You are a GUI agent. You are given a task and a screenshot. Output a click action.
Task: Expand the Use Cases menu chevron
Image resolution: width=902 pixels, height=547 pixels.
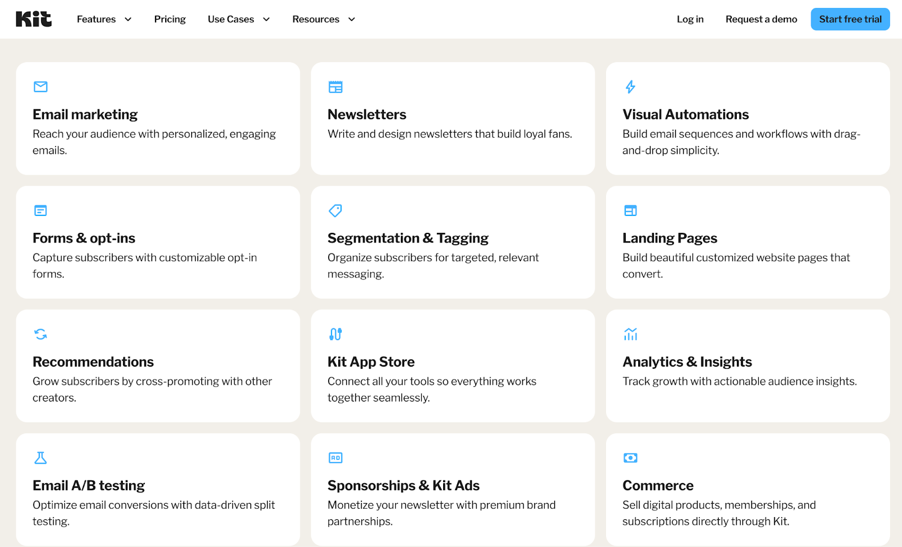tap(266, 19)
